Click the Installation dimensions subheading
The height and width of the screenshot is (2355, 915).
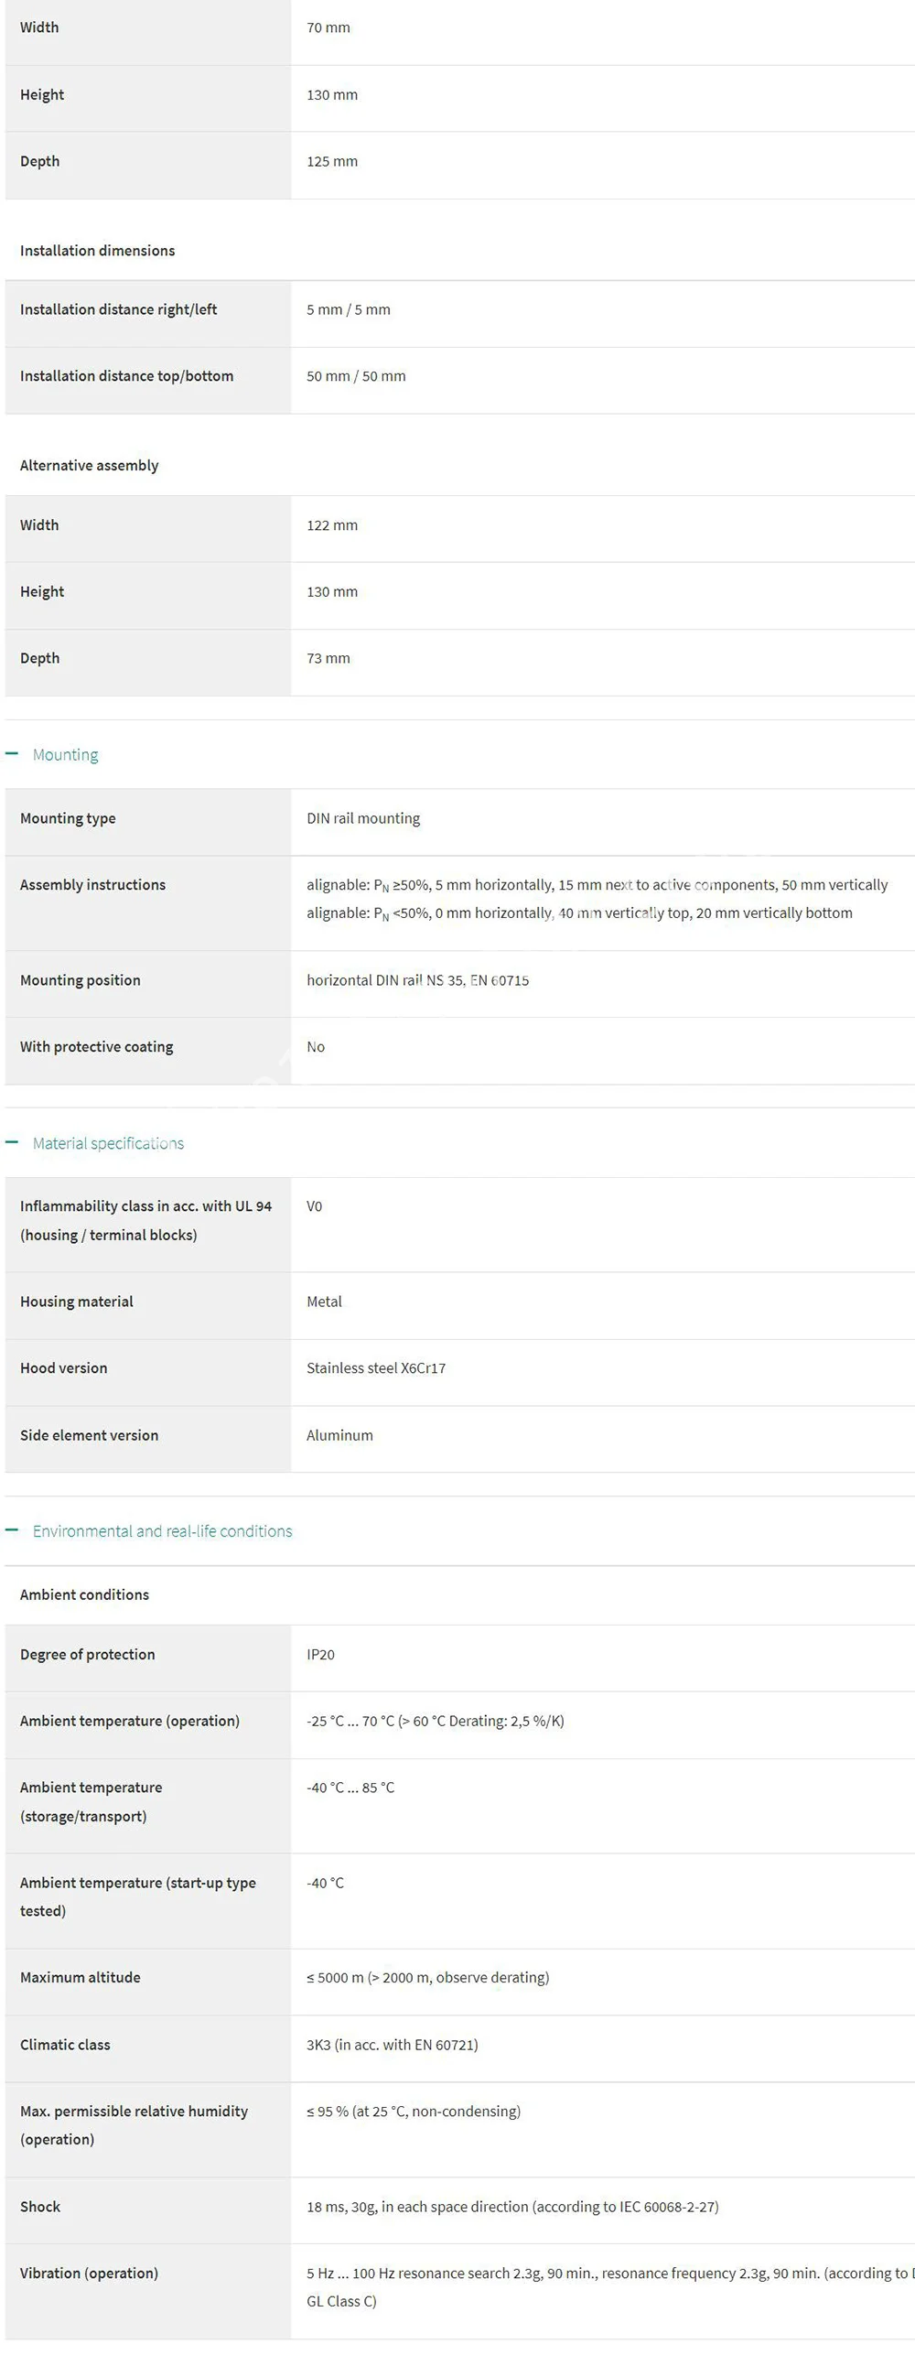(x=97, y=251)
